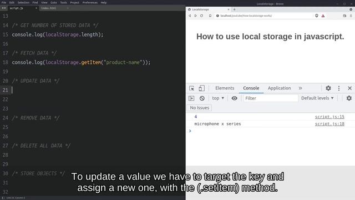Click the REMOVE DATA comment line
Image resolution: width=355 pixels, height=200 pixels.
tap(35, 118)
